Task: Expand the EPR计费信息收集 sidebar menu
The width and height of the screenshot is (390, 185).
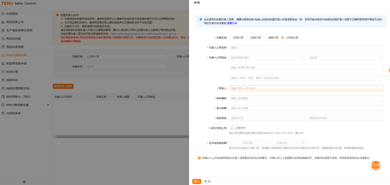Action: pyautogui.click(x=48, y=105)
